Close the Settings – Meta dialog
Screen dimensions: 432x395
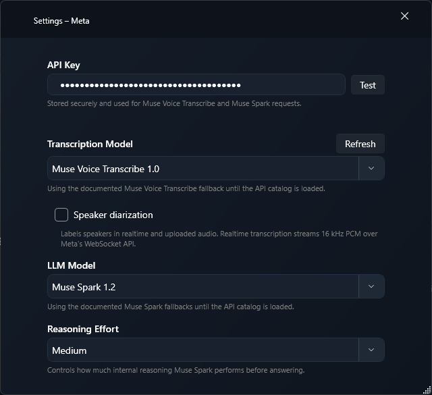(404, 16)
